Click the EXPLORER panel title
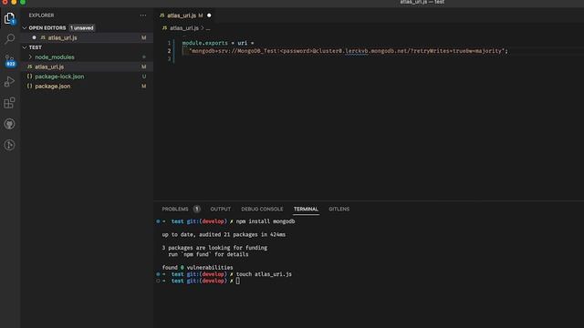Image resolution: width=584 pixels, height=328 pixels. [41, 15]
